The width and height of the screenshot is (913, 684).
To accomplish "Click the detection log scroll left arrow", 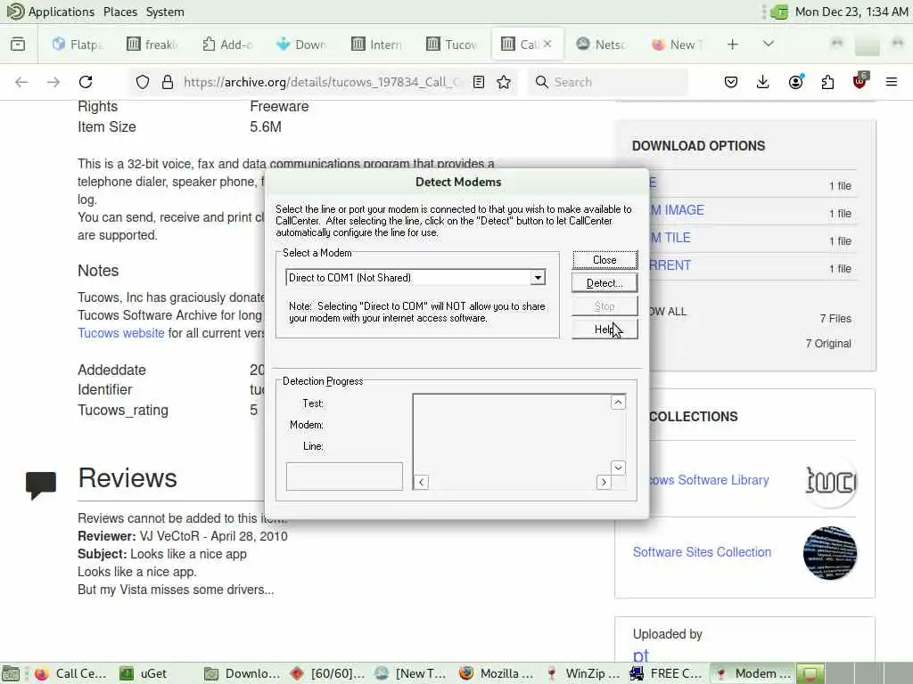I will [421, 482].
